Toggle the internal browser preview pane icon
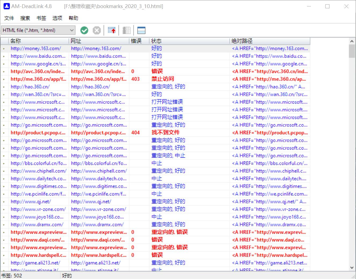This screenshot has height=279, width=356. (x=141, y=30)
